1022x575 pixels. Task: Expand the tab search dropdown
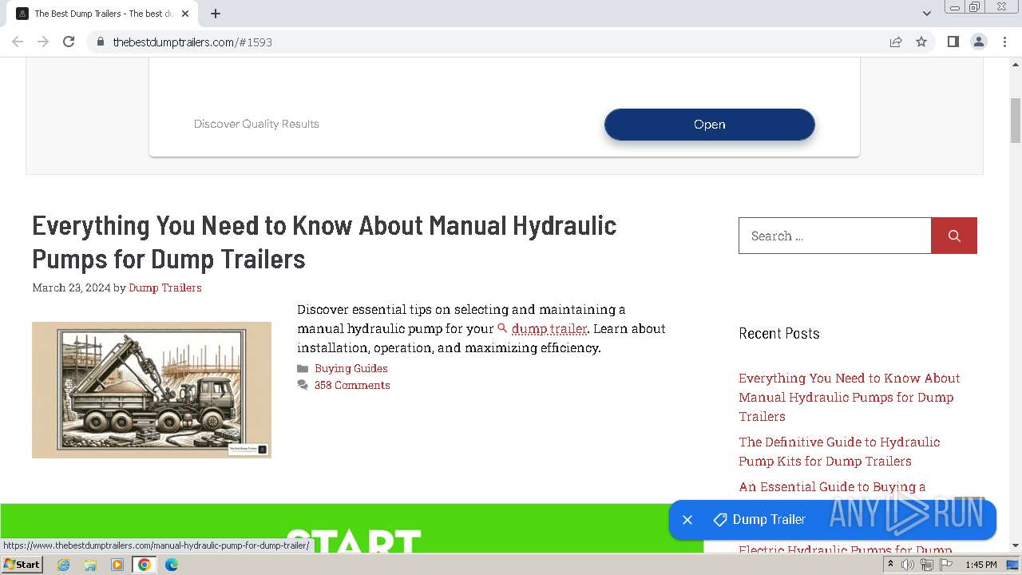[x=926, y=14]
